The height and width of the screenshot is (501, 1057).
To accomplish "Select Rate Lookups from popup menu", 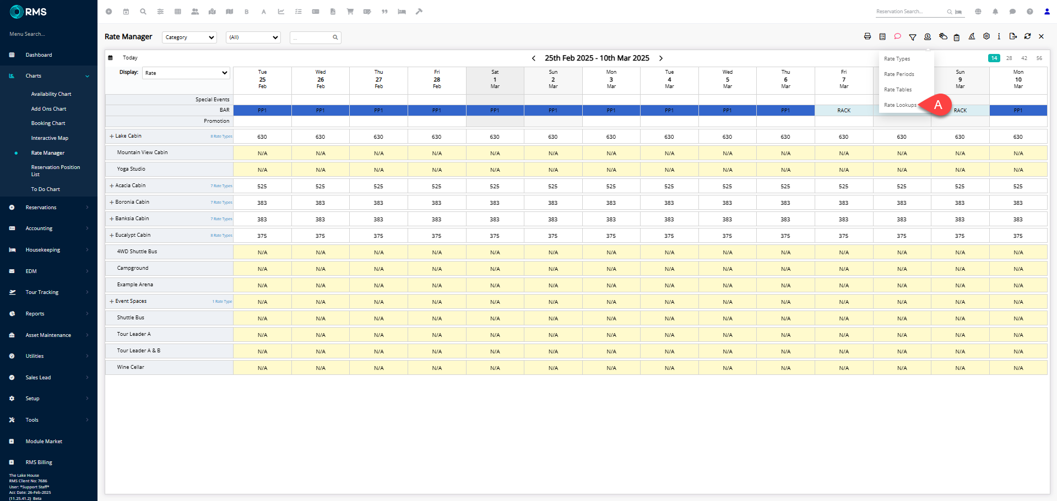I will point(900,105).
